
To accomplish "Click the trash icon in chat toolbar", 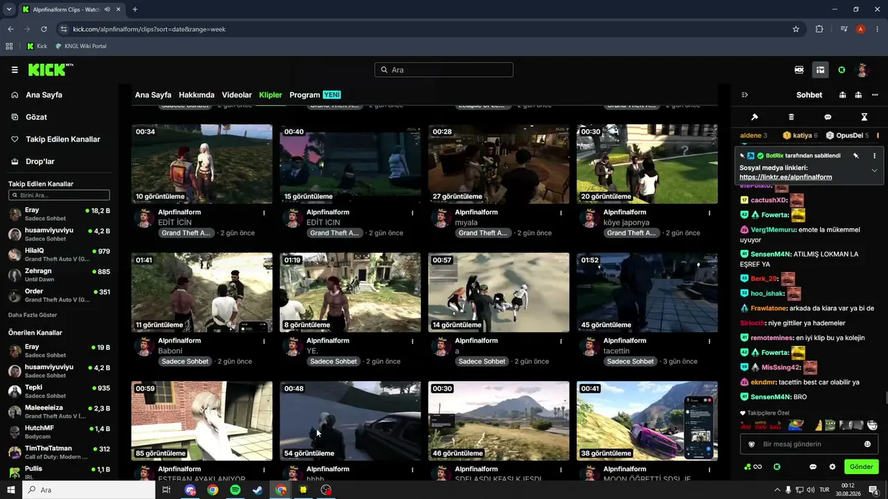I will coord(792,117).
